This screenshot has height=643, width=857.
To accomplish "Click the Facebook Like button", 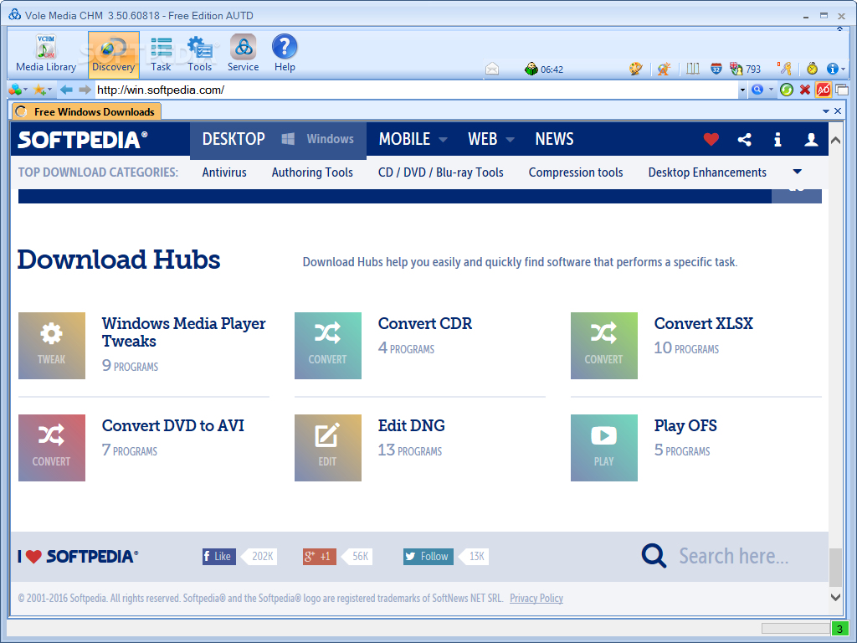I will [219, 556].
